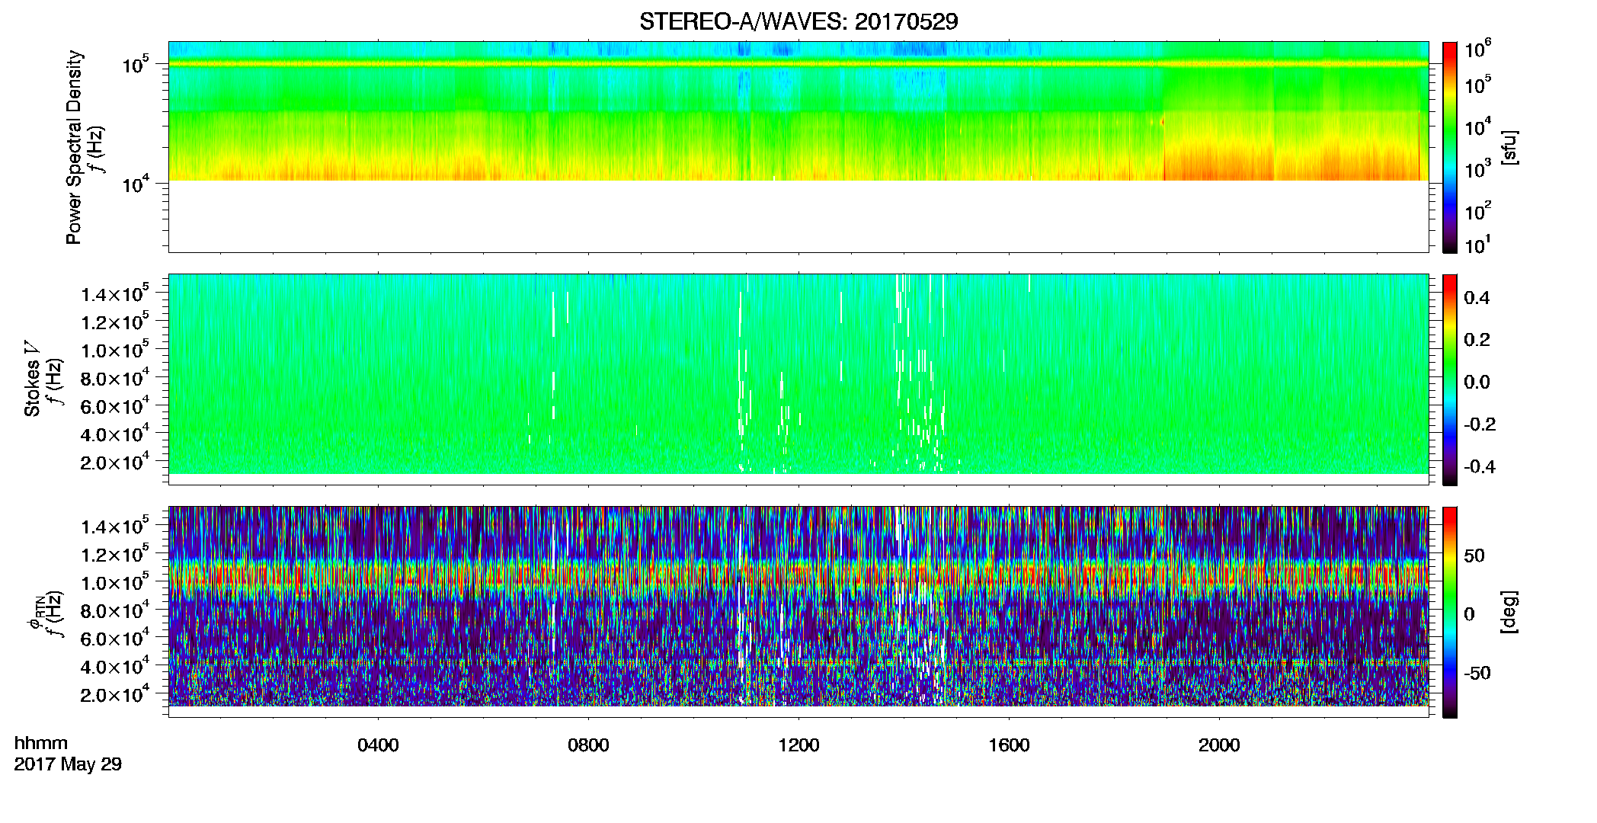Click the 2017 May 29 date label
Image resolution: width=1597 pixels, height=823 pixels.
pos(68,764)
